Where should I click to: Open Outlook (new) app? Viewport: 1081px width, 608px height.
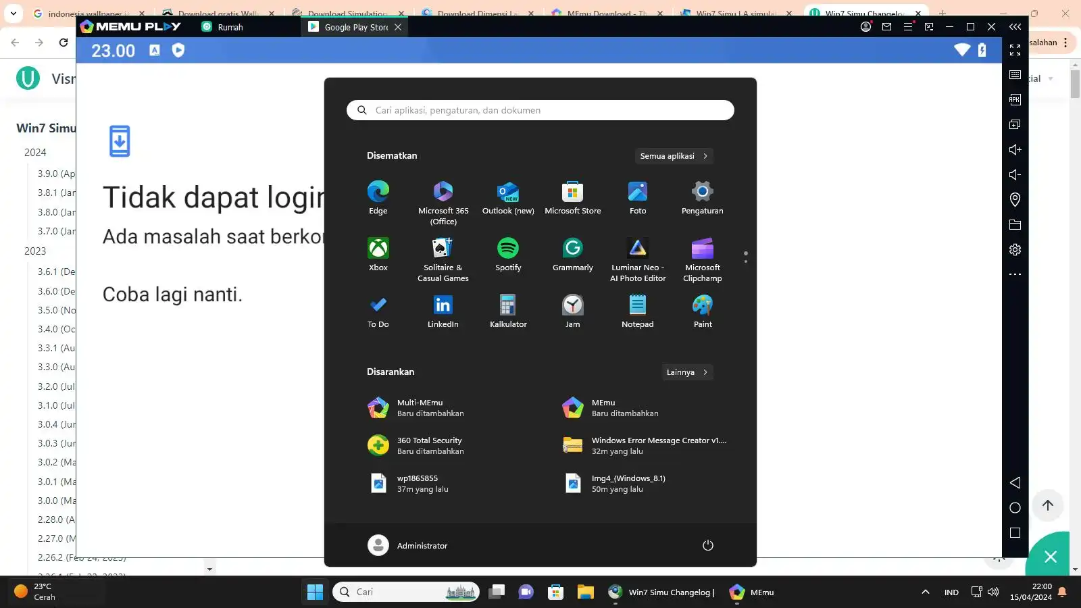[508, 198]
